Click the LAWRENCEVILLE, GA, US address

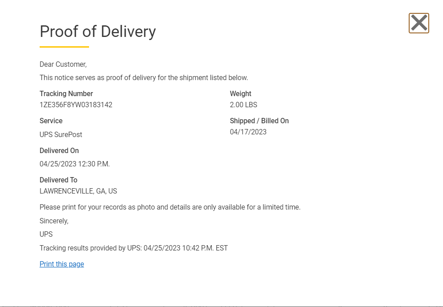(78, 191)
